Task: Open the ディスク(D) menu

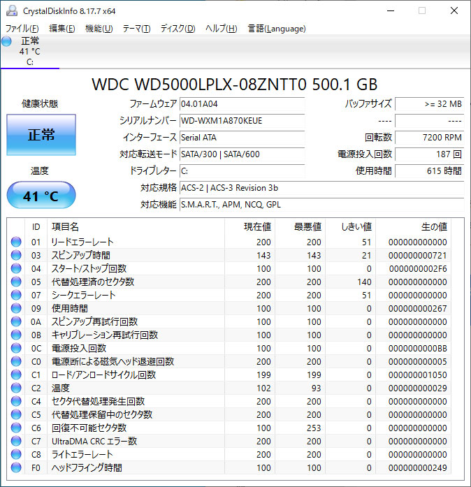Action: (177, 29)
